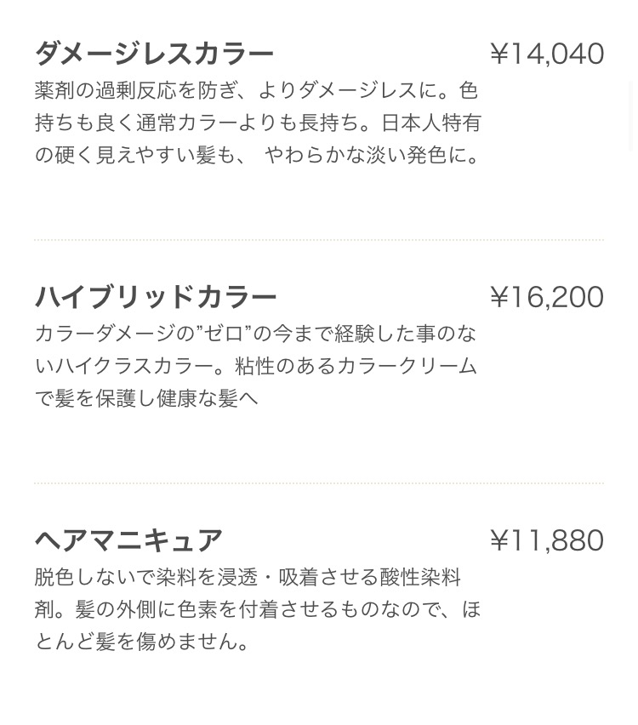Tap the ¥16,200 price
The width and height of the screenshot is (638, 725).
pos(547,297)
